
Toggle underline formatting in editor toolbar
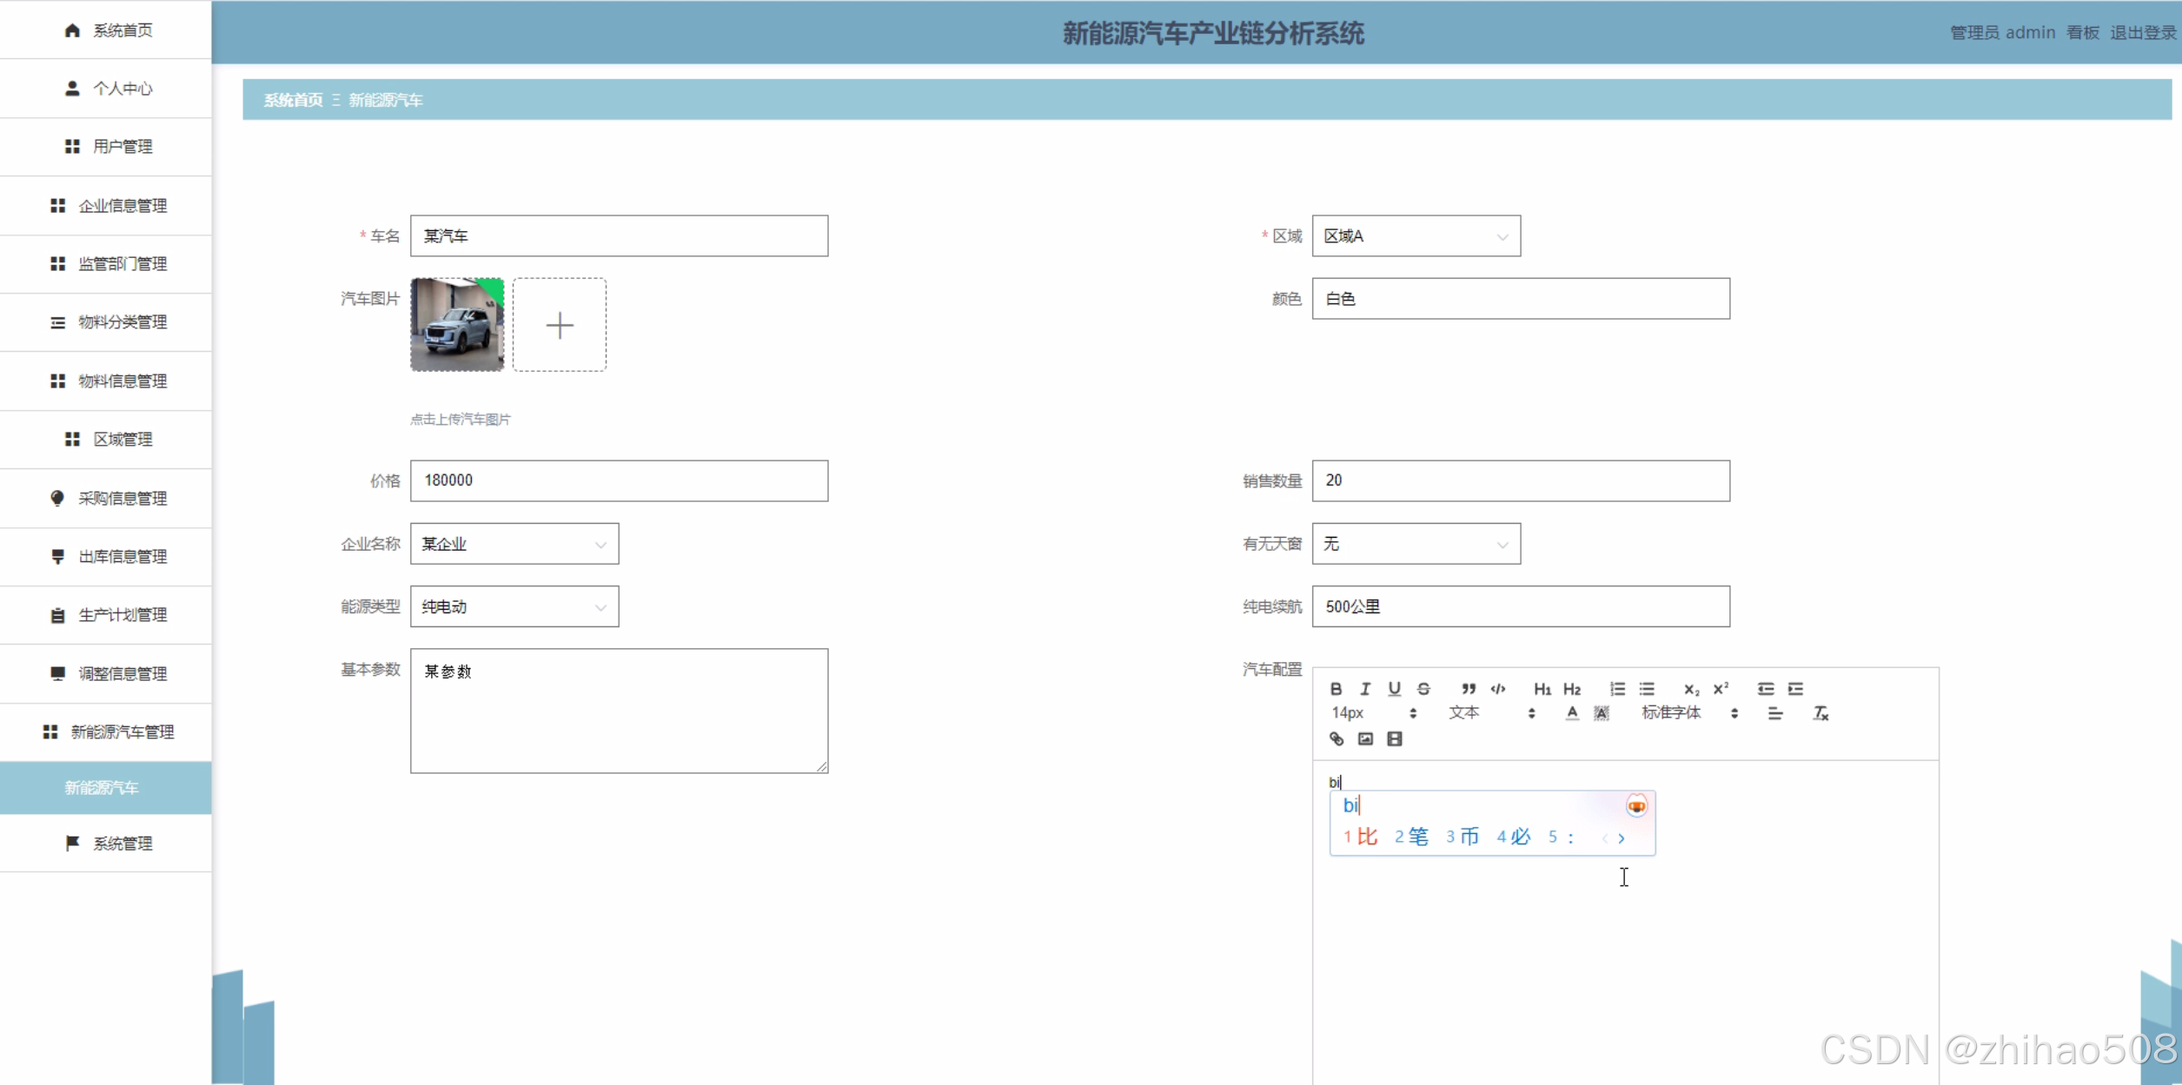coord(1394,689)
